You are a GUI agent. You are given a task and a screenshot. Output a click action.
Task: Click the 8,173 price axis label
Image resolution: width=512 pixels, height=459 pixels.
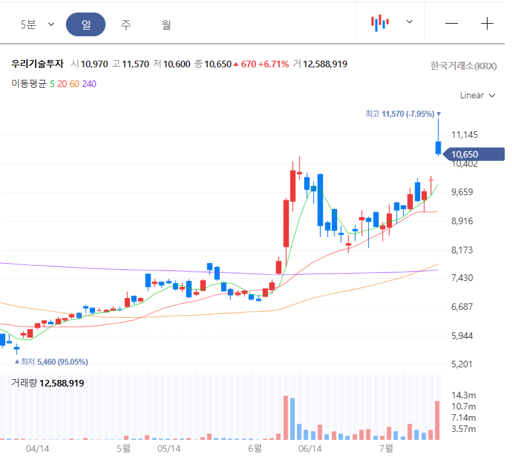click(462, 250)
